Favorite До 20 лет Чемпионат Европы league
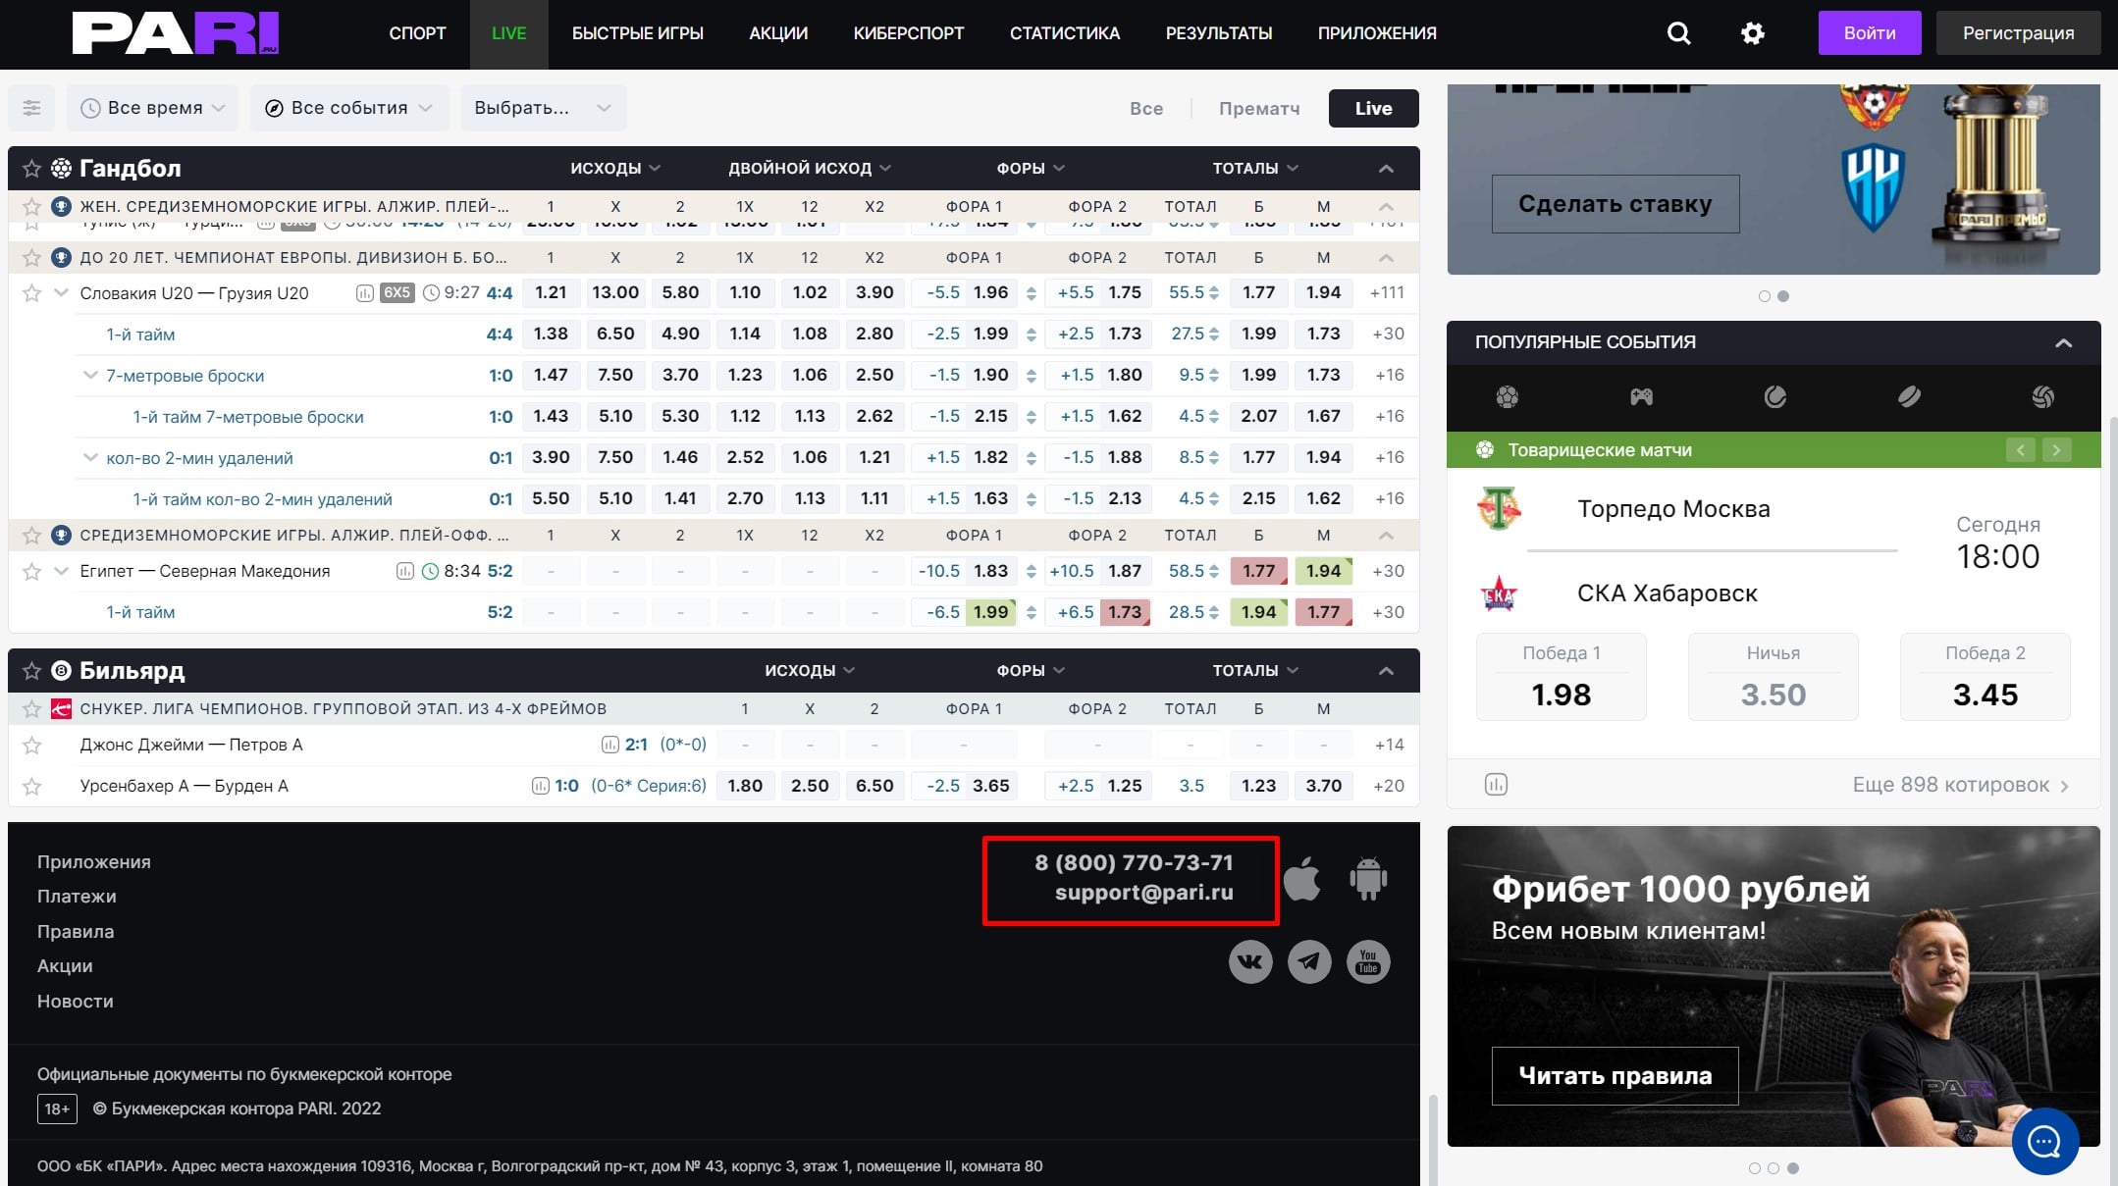Viewport: 2118px width, 1186px height. (x=31, y=258)
